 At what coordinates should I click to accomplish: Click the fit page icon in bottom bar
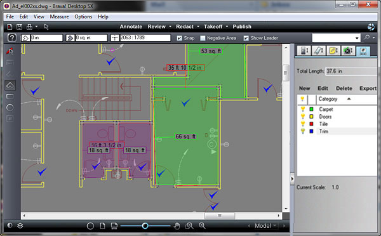102,226
